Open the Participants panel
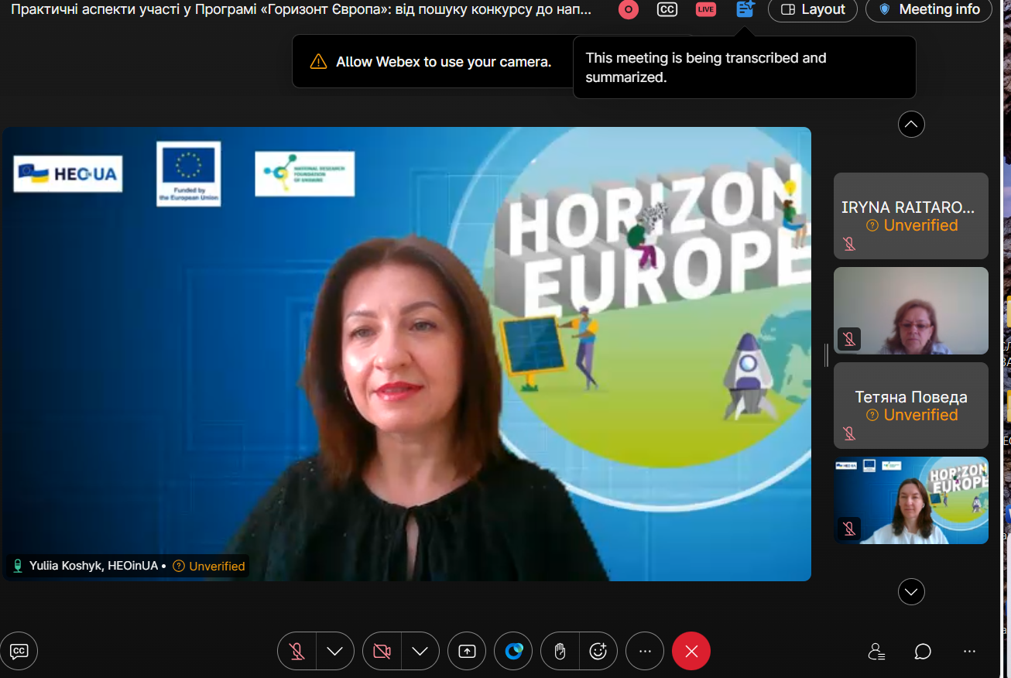 point(876,652)
